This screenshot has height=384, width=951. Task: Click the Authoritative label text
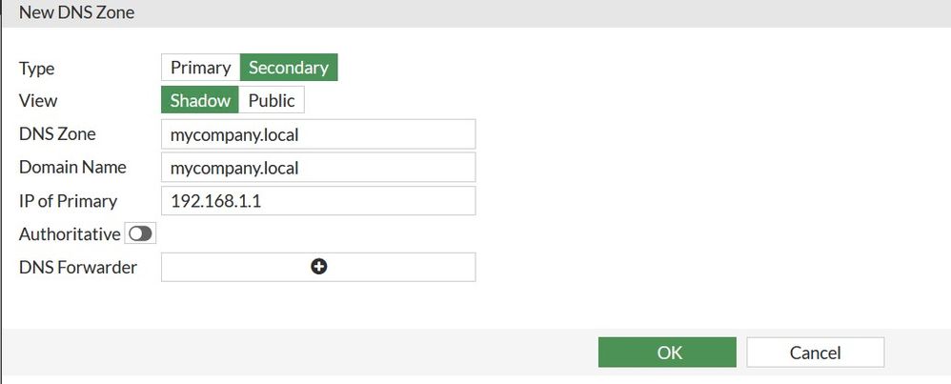coord(70,233)
